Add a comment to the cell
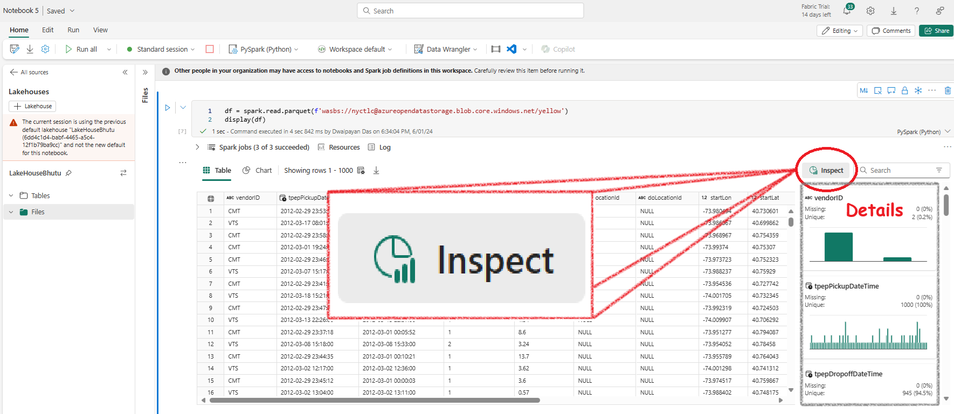 [x=891, y=90]
